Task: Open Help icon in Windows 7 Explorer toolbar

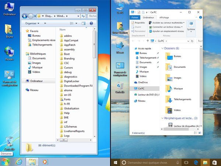Action: (91, 23)
